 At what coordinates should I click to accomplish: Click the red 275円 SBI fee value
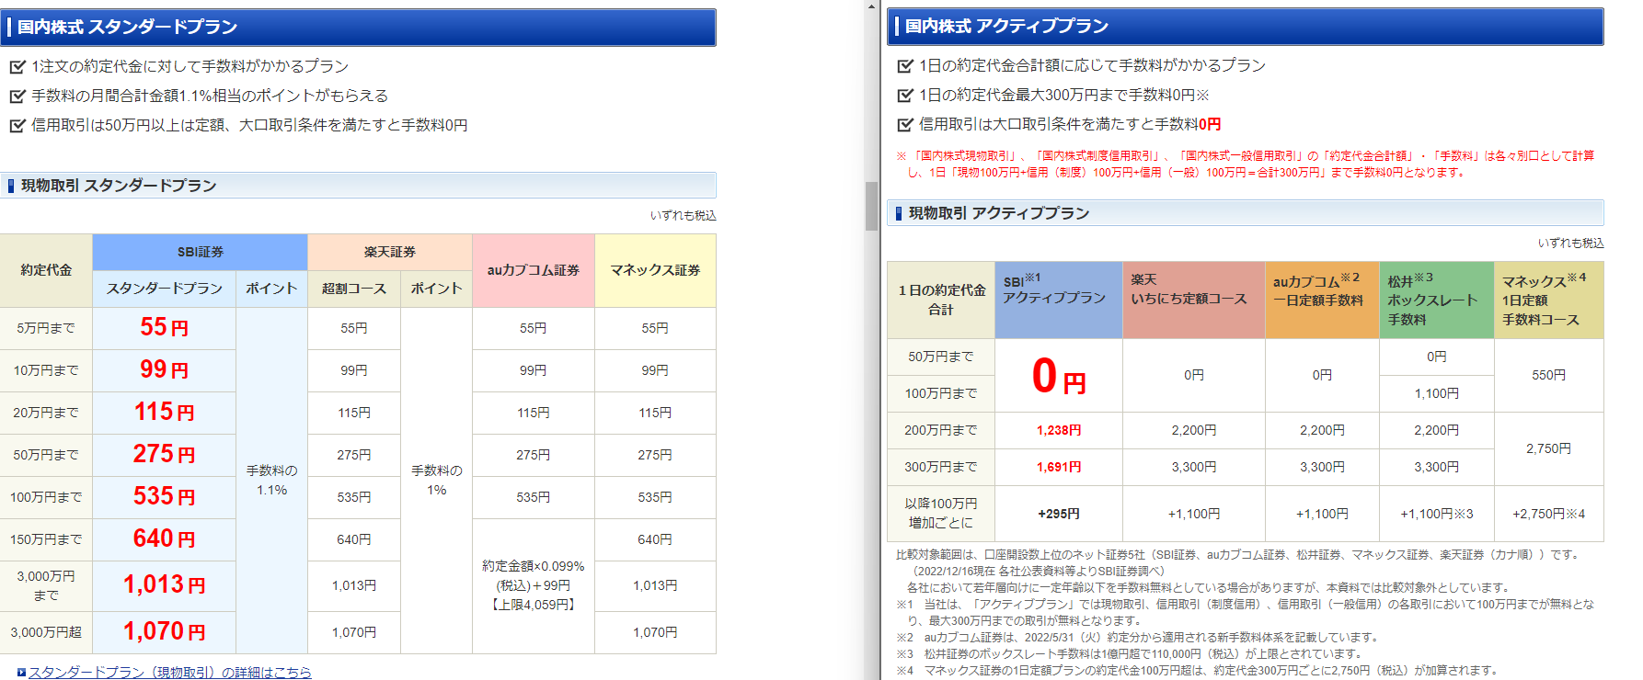(x=165, y=454)
